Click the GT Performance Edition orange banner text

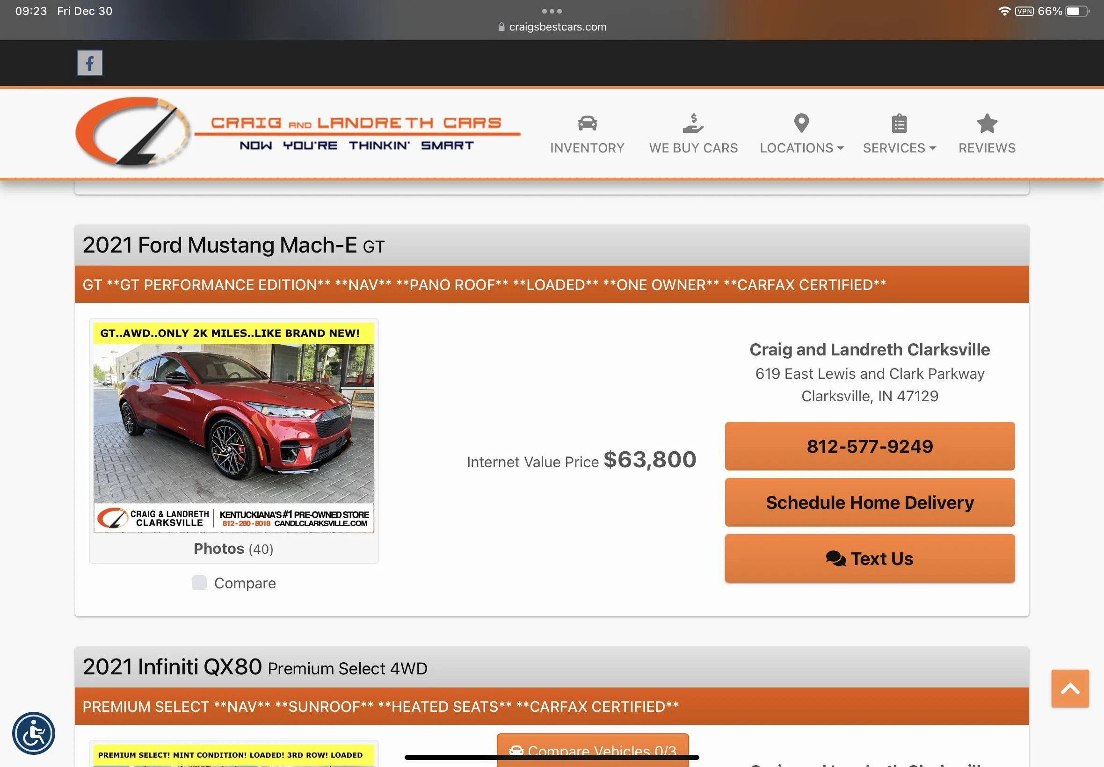[484, 284]
